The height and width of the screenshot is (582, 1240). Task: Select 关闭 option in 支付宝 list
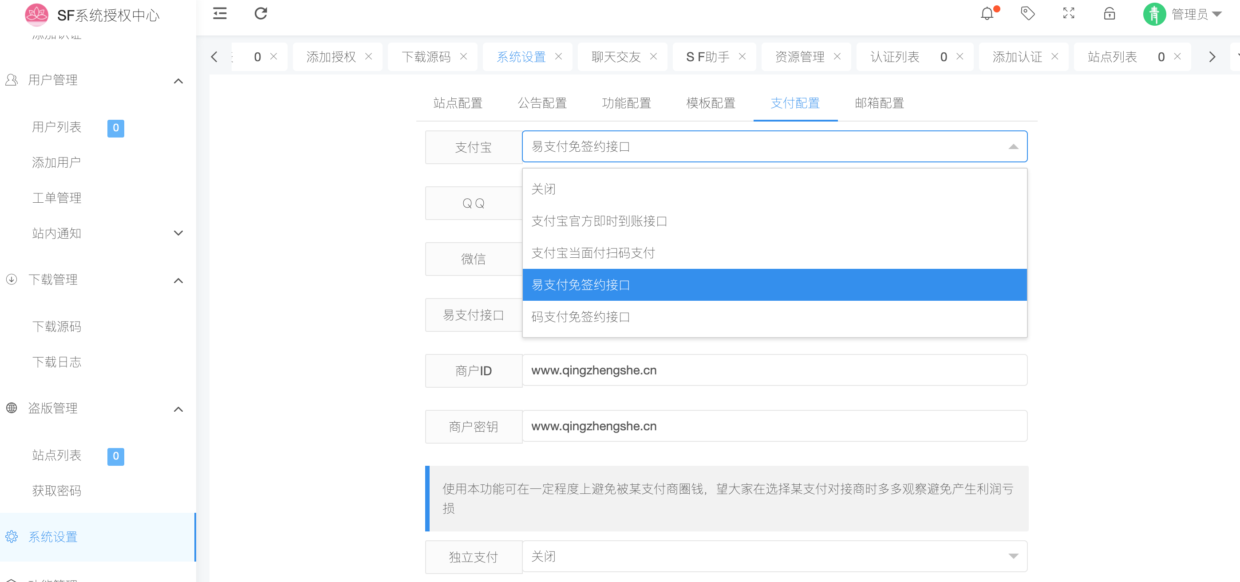[774, 189]
